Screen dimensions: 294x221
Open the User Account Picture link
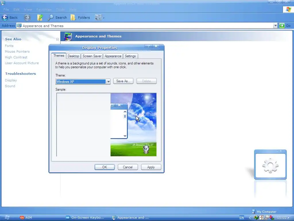pyautogui.click(x=22, y=63)
